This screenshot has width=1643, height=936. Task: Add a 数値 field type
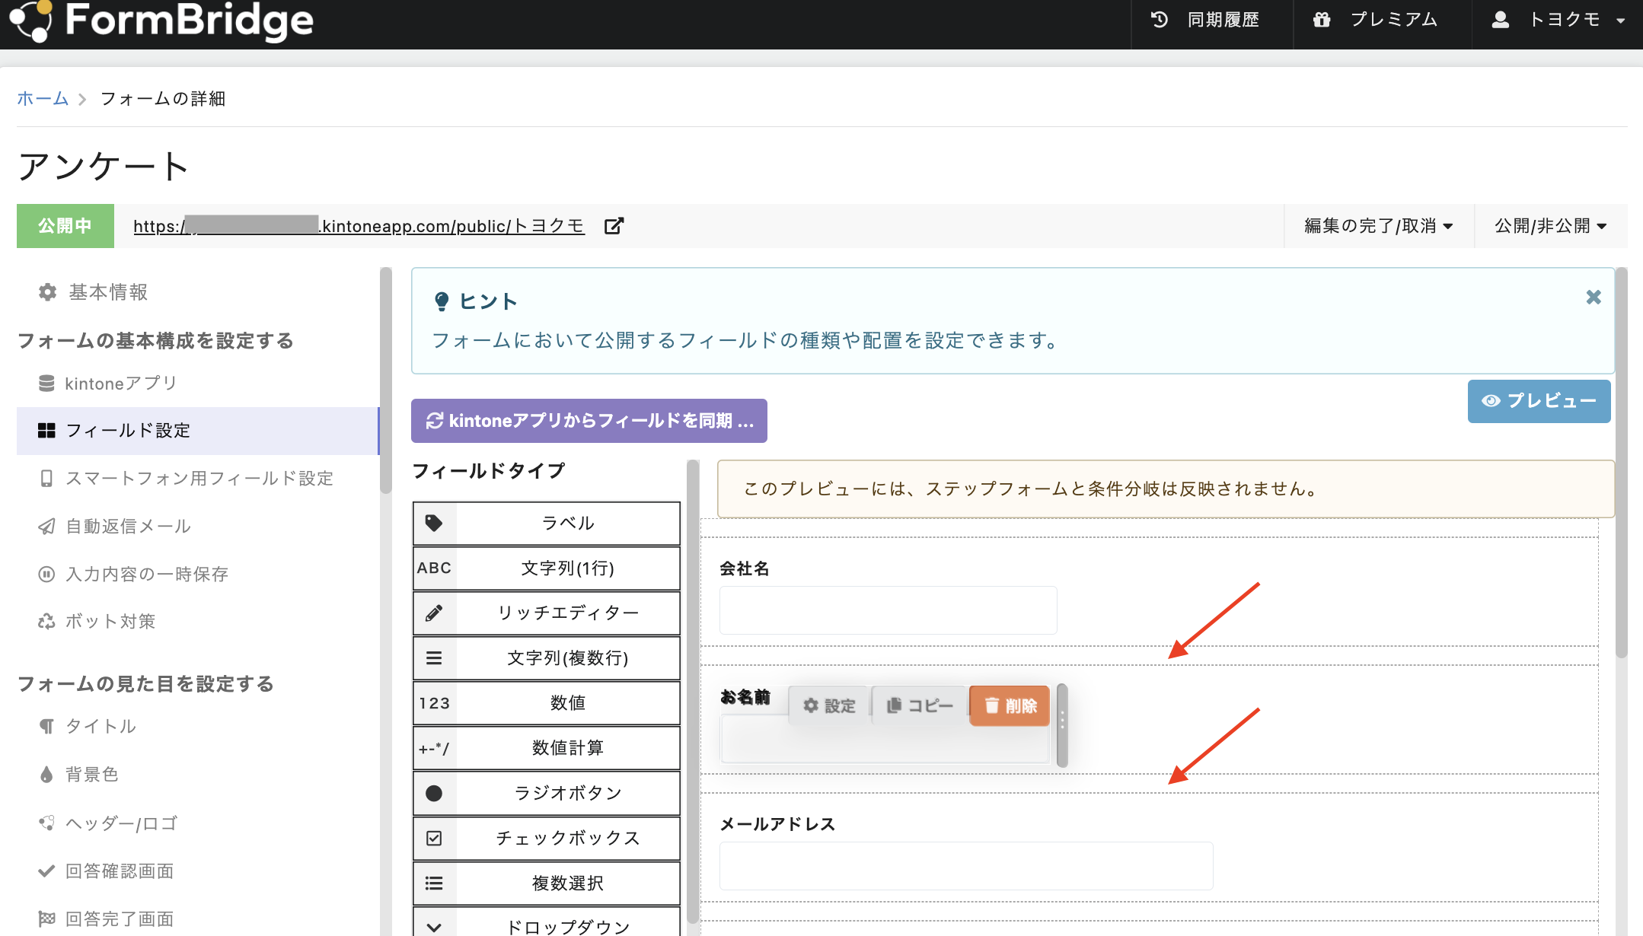(547, 703)
